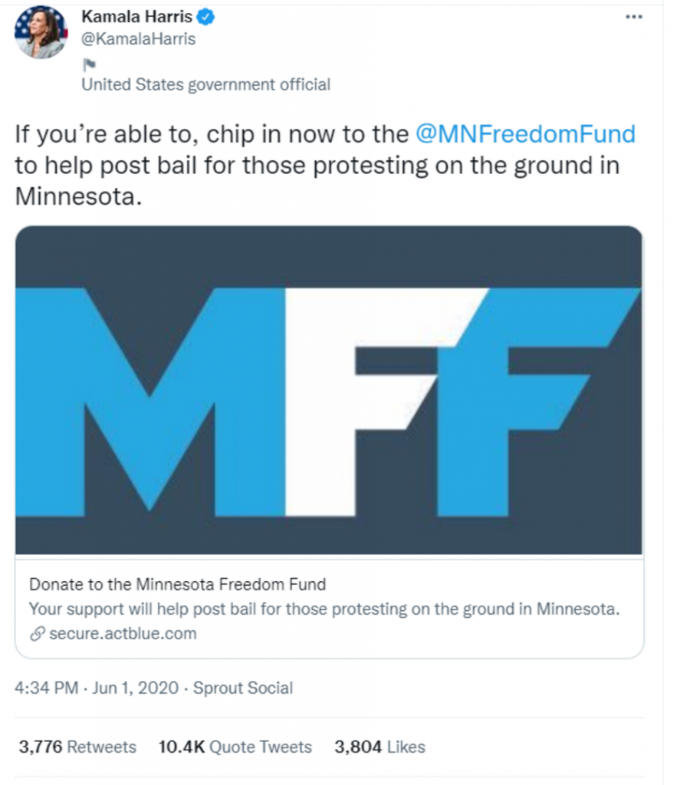Screen dimensions: 677x785
Task: Click the Sprout Social source label
Action: tap(243, 688)
